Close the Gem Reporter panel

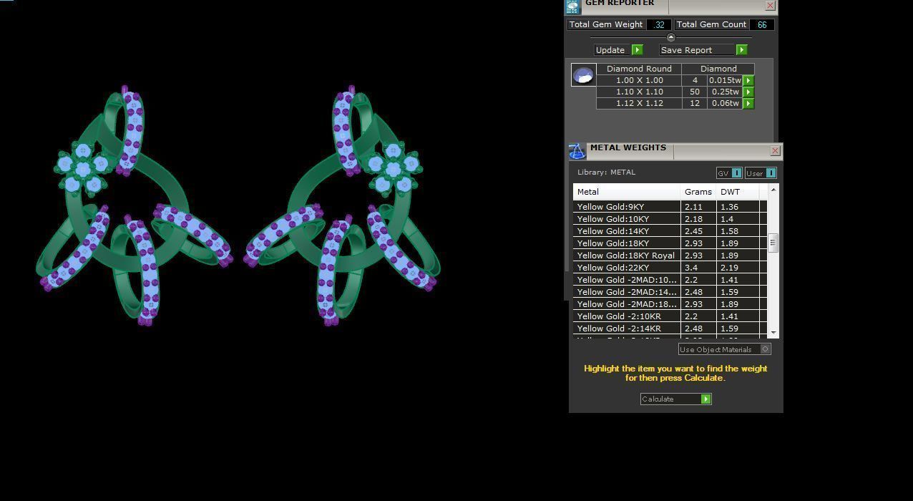coord(770,5)
